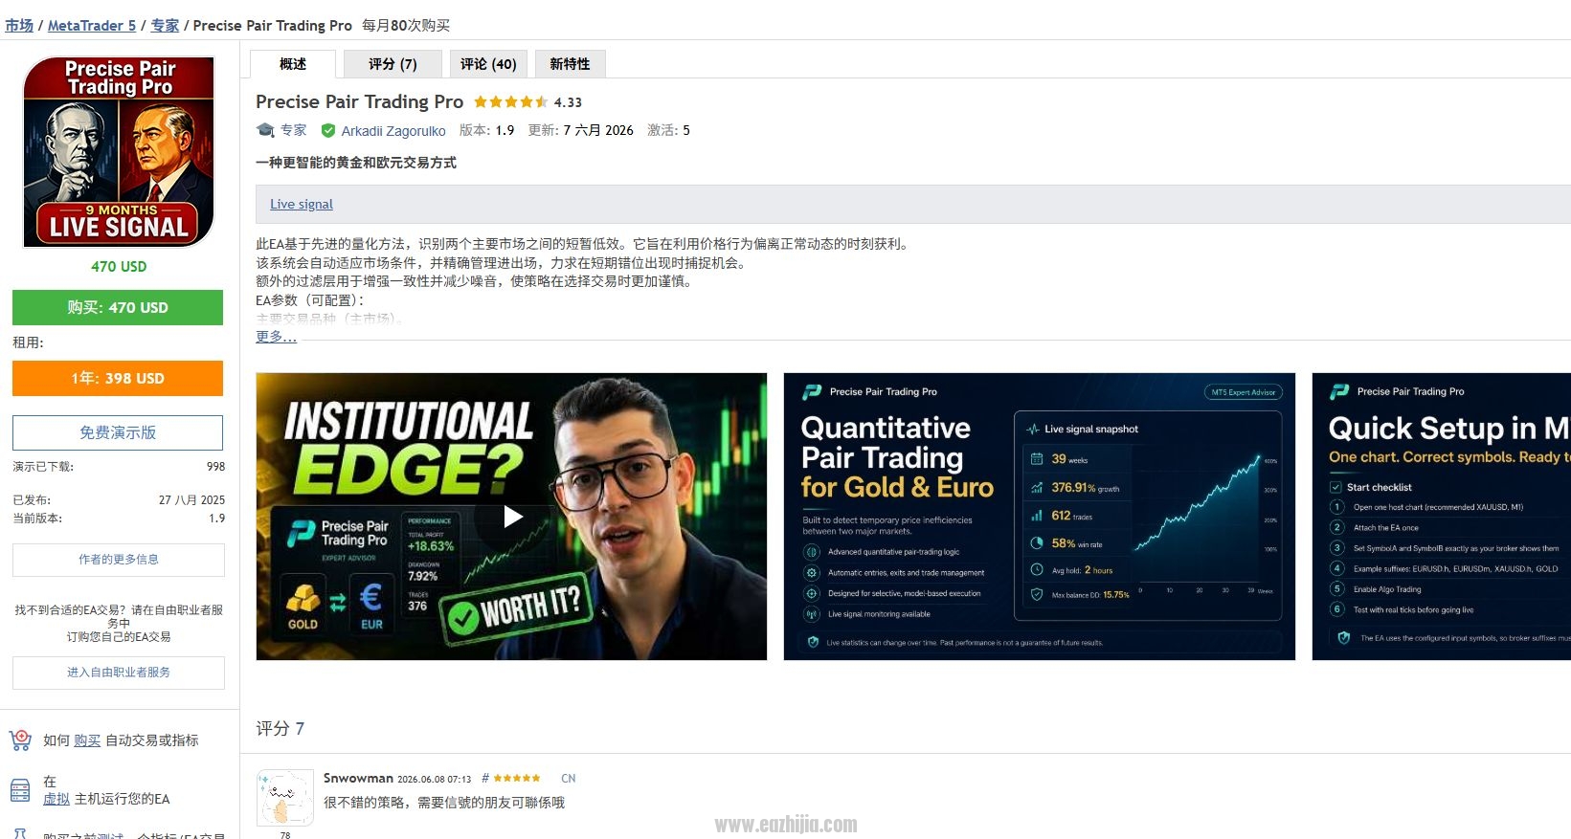The width and height of the screenshot is (1571, 839).
Task: Click the publish date 27 八月 2025
Action: pyautogui.click(x=192, y=499)
